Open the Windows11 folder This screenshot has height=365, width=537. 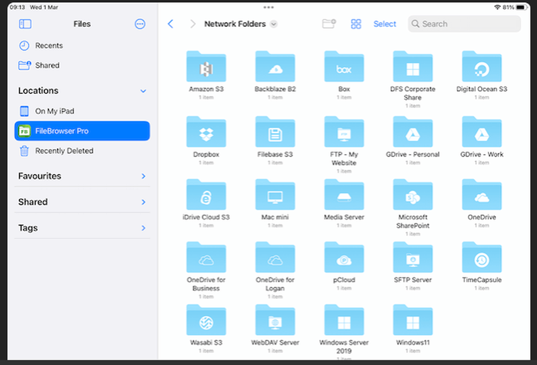click(412, 320)
